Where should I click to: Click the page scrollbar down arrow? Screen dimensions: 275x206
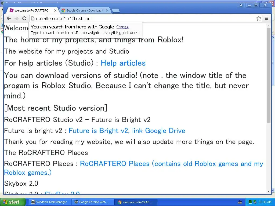[x=269, y=192]
